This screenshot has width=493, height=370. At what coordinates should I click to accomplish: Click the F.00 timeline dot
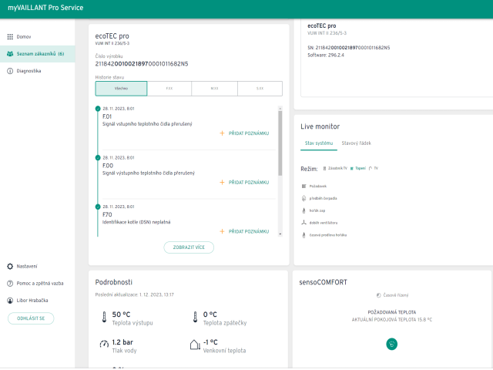[98, 157]
